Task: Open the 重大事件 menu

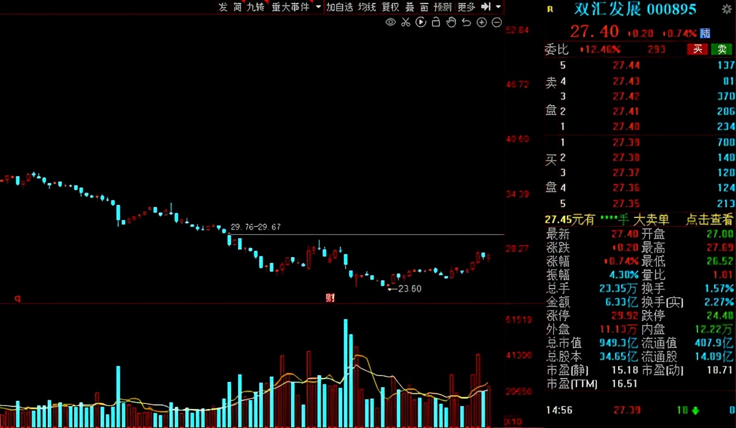Action: click(290, 7)
